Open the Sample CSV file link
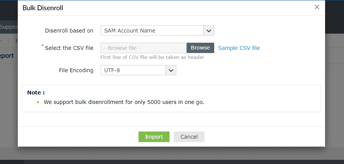The height and width of the screenshot is (164, 344). click(x=239, y=48)
